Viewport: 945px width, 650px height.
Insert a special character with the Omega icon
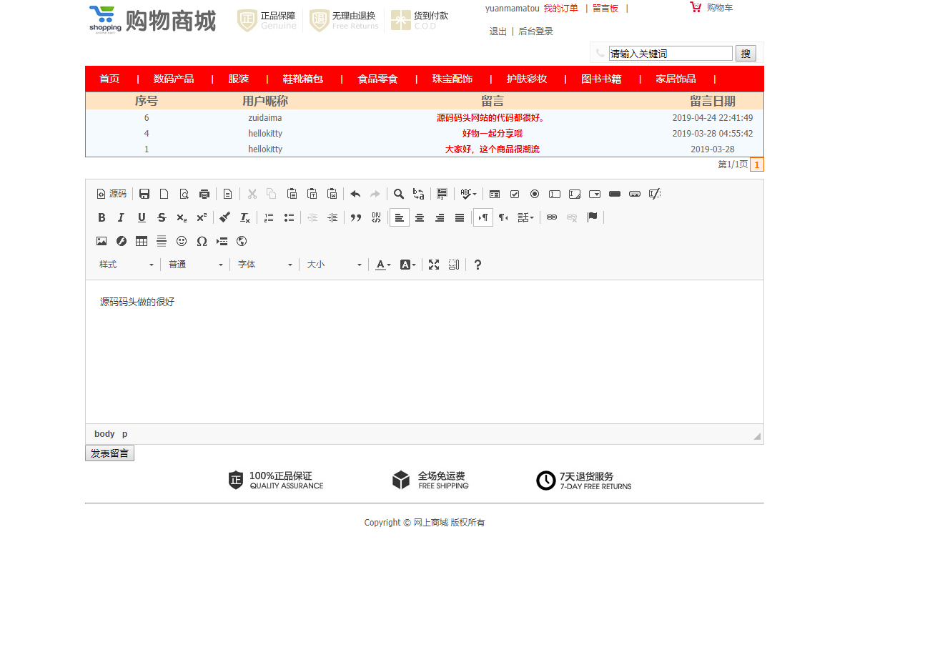pyautogui.click(x=202, y=241)
